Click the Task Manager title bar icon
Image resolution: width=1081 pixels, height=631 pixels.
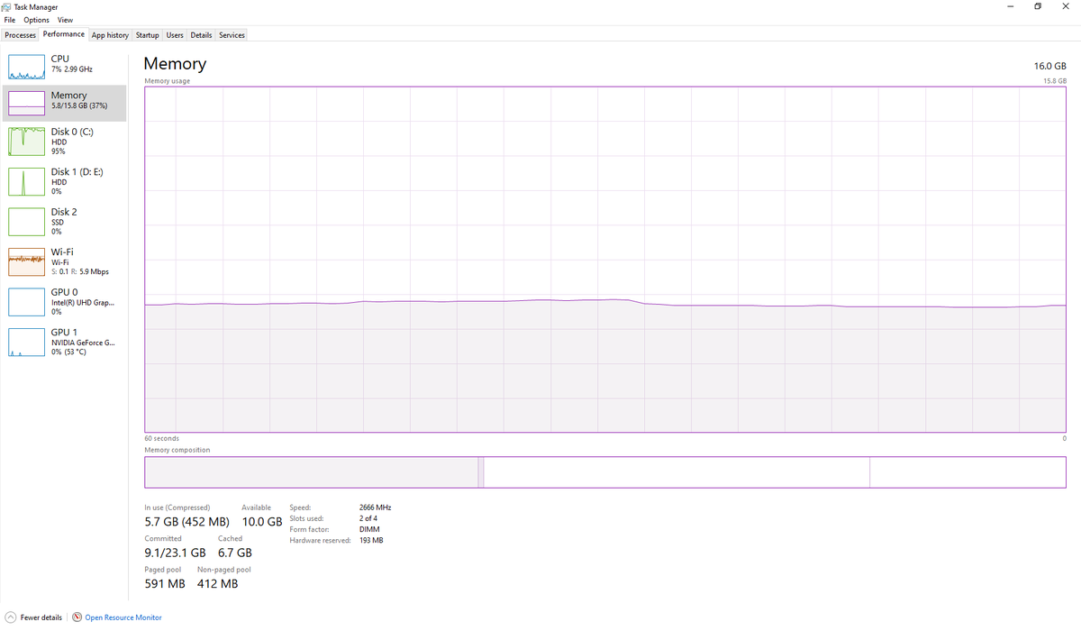point(8,6)
